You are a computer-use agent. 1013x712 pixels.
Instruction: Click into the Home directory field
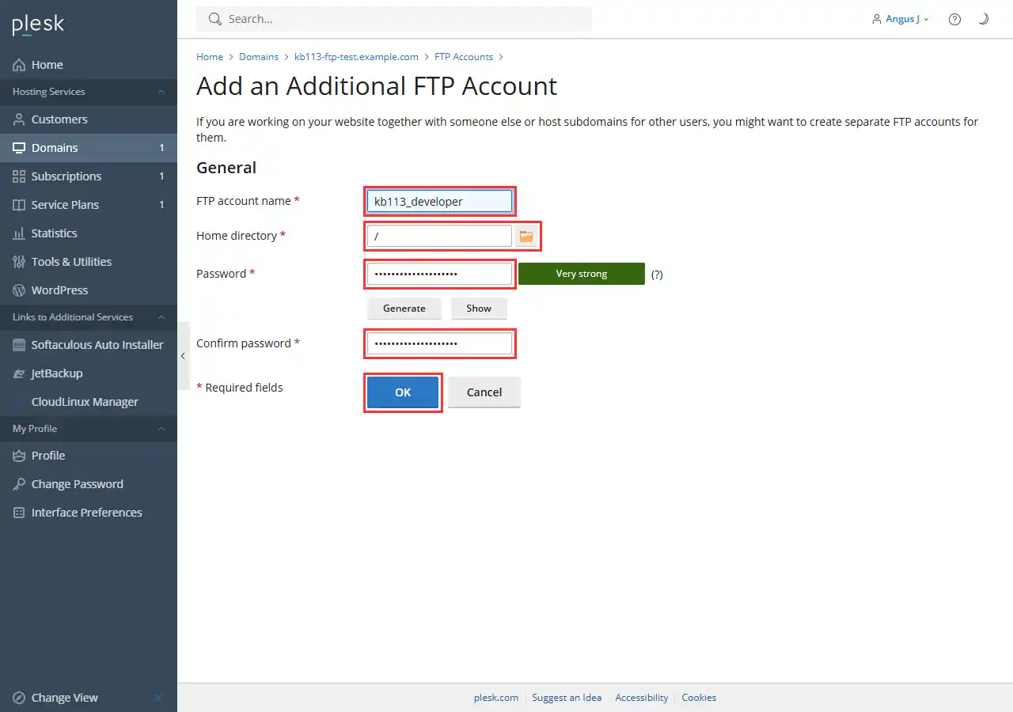pos(439,236)
